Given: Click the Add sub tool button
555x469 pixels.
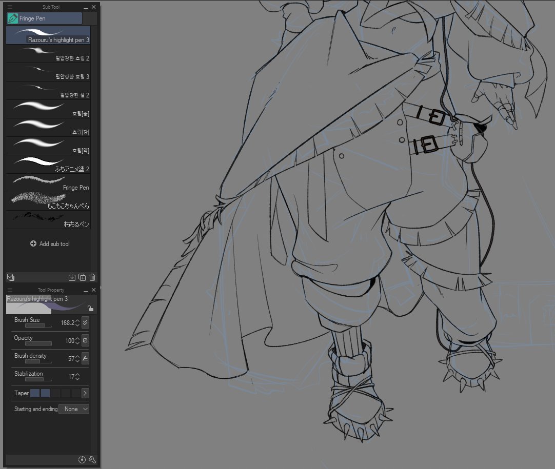Looking at the screenshot, I should 50,243.
